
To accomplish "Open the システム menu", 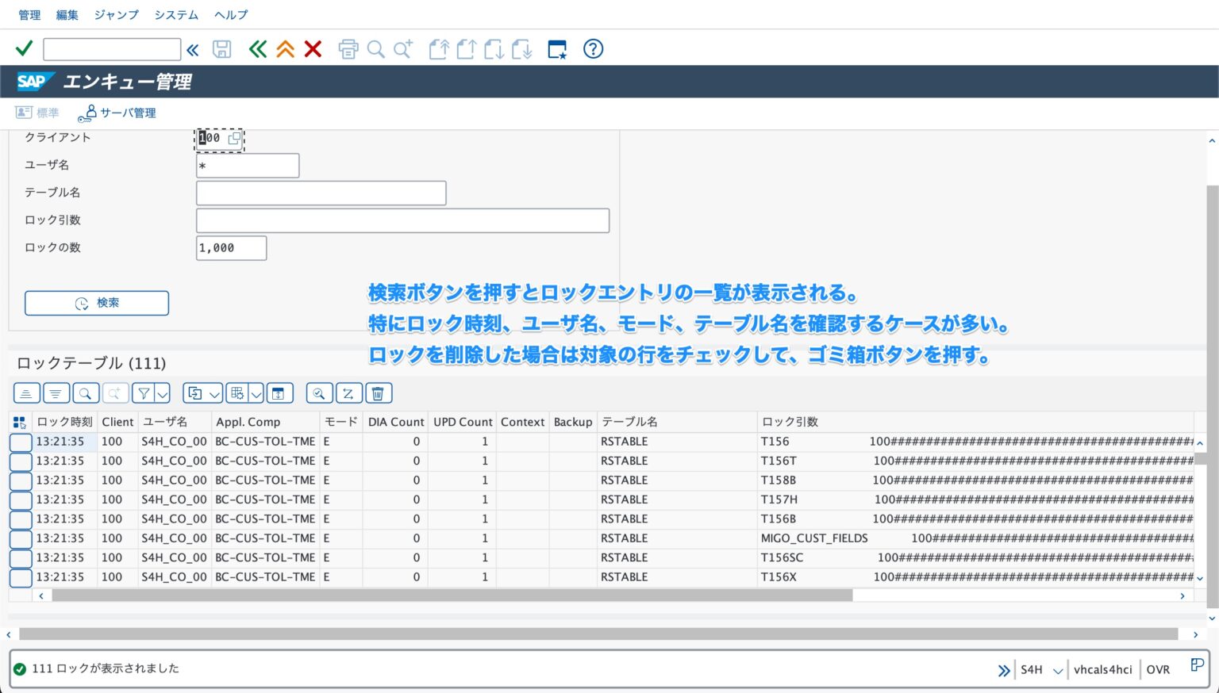I will (175, 13).
